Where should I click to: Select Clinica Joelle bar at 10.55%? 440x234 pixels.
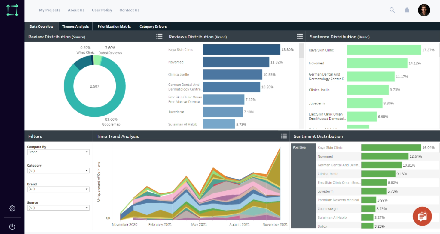click(x=232, y=74)
